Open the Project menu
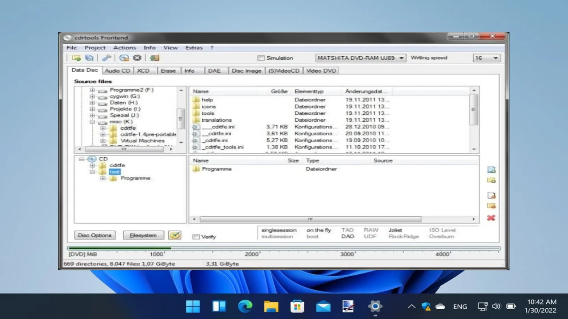 95,47
